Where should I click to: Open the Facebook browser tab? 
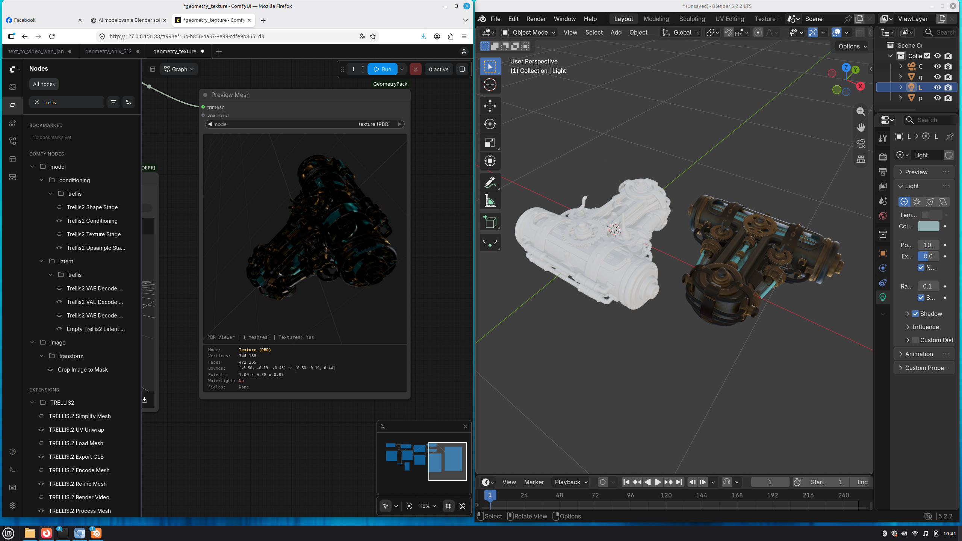44,20
